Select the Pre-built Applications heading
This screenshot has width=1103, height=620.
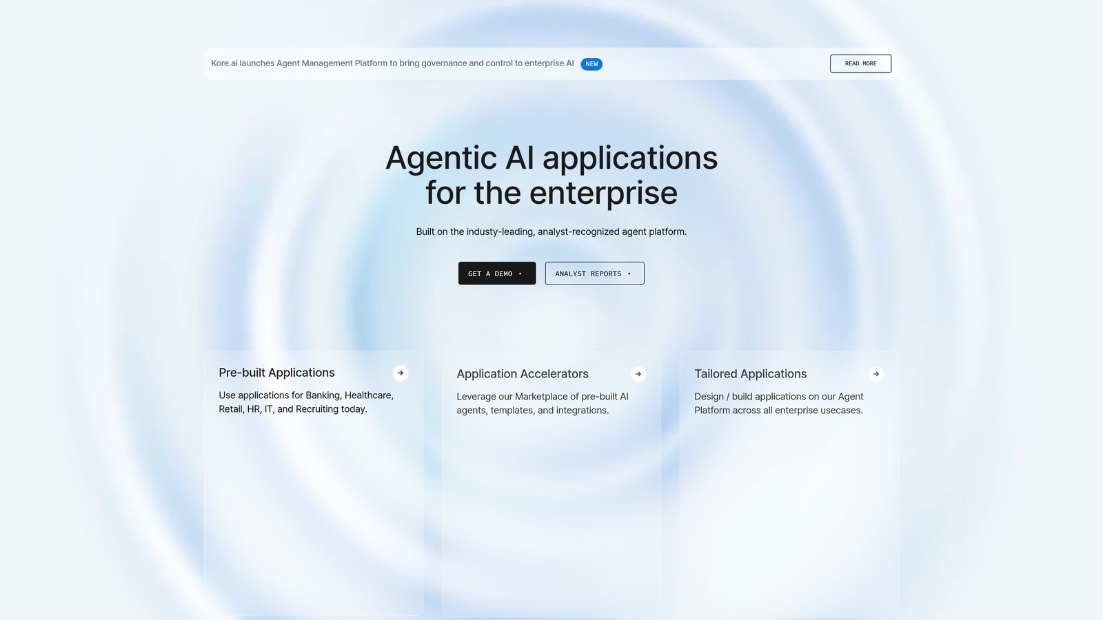click(276, 373)
